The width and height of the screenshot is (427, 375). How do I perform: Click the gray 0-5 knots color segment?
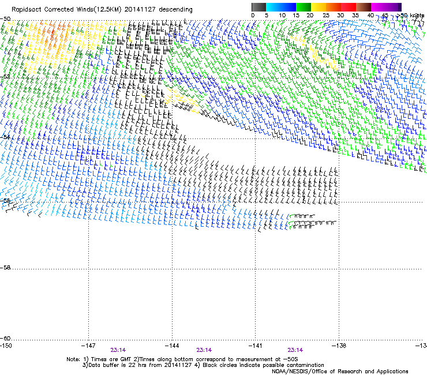(x=259, y=7)
